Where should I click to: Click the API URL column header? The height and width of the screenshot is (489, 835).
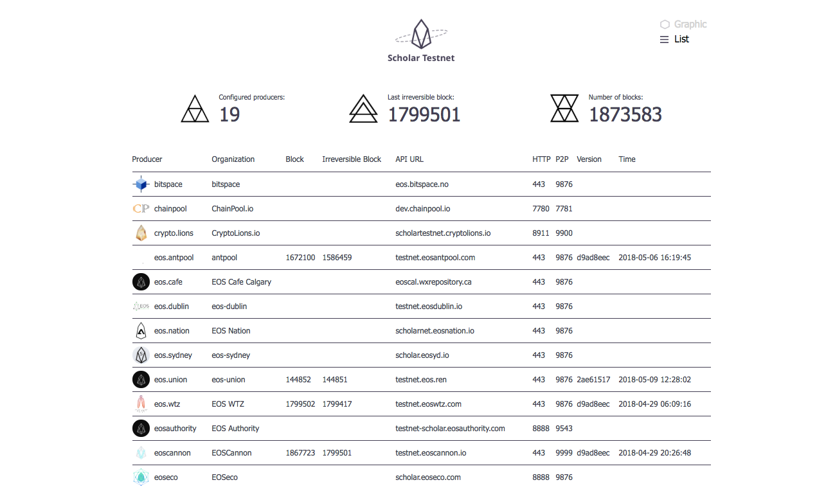409,159
